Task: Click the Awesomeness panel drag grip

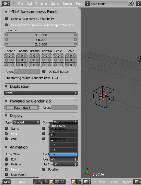Action: (x=75, y=11)
